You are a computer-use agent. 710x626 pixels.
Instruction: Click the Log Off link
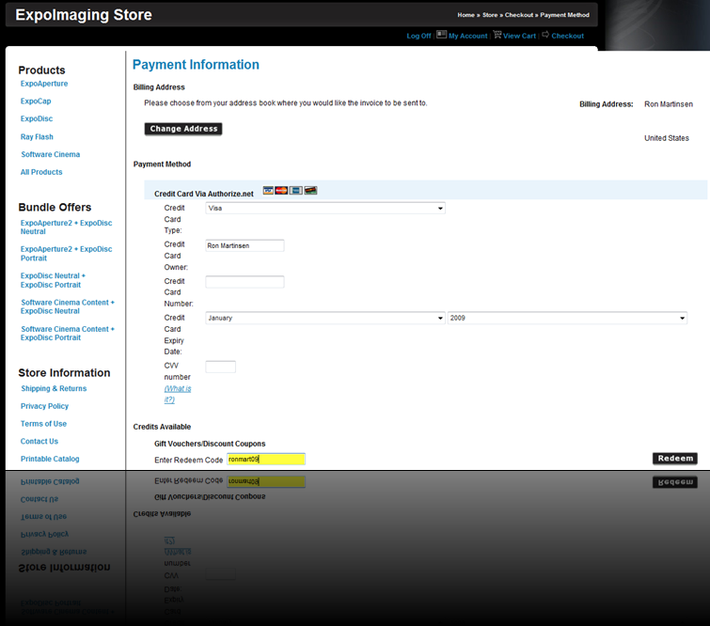click(418, 36)
